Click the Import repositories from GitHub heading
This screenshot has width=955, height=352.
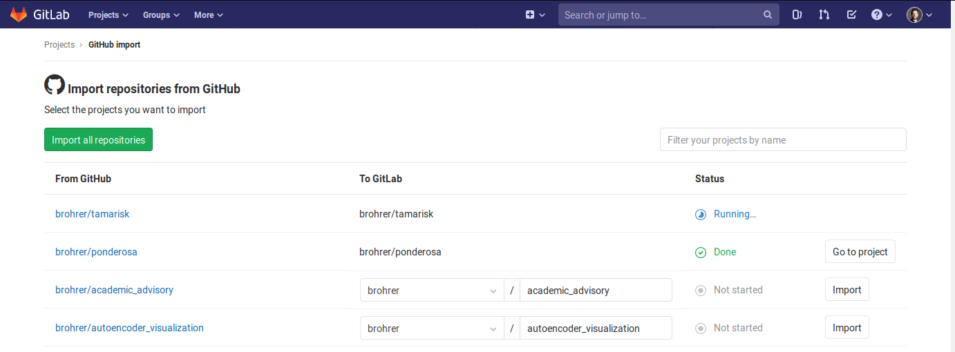154,89
